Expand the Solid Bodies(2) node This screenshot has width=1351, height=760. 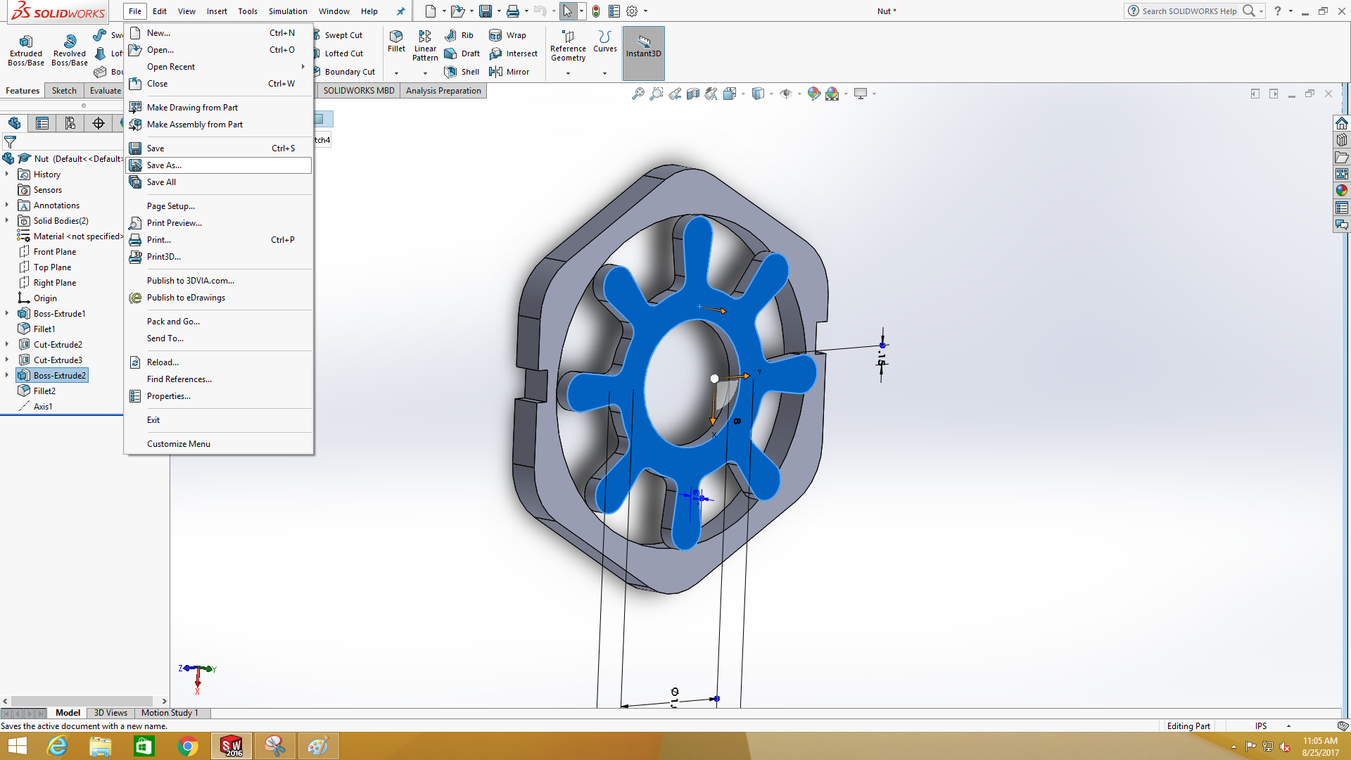click(7, 220)
